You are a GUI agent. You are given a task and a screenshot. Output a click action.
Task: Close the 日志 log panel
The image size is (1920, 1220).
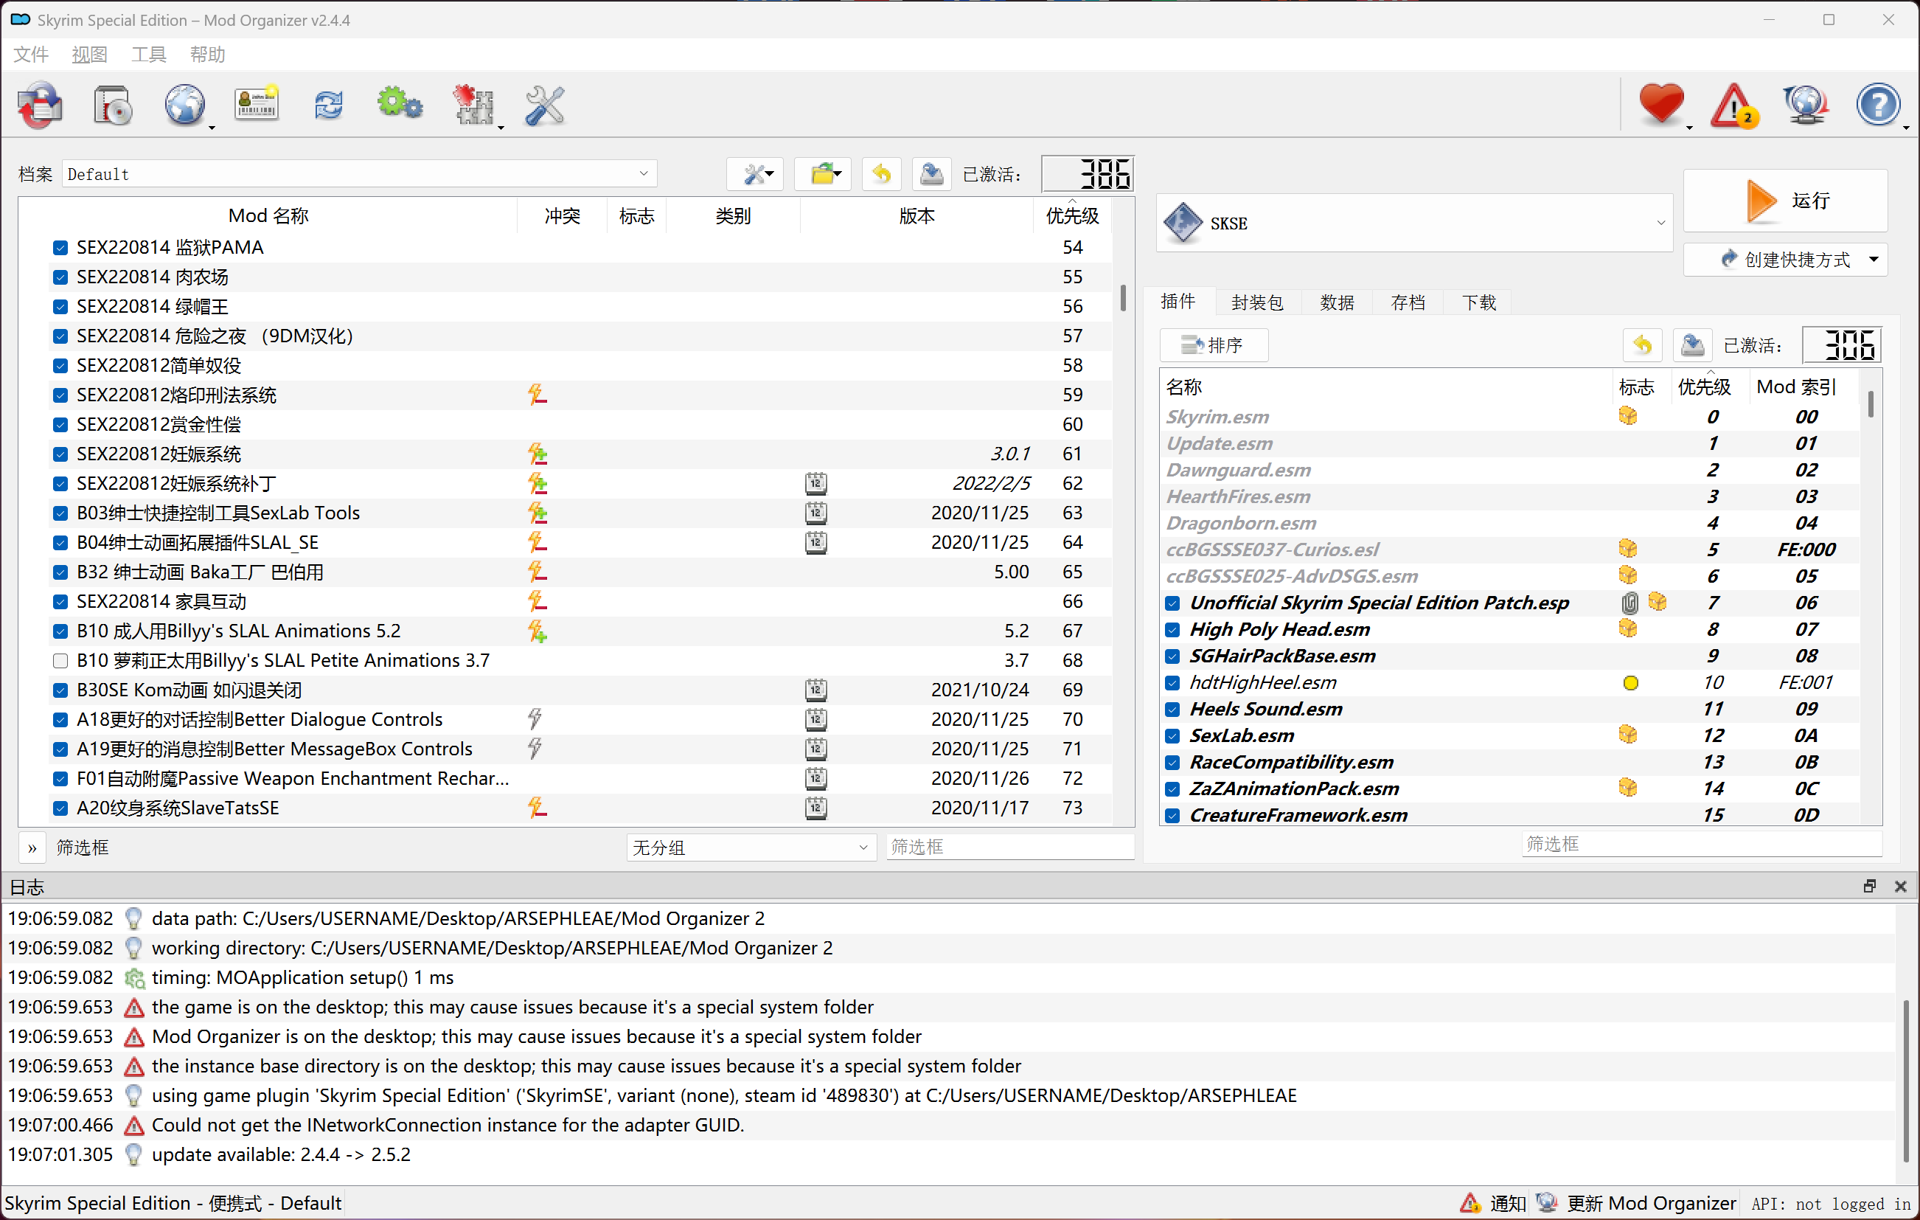[x=1901, y=886]
